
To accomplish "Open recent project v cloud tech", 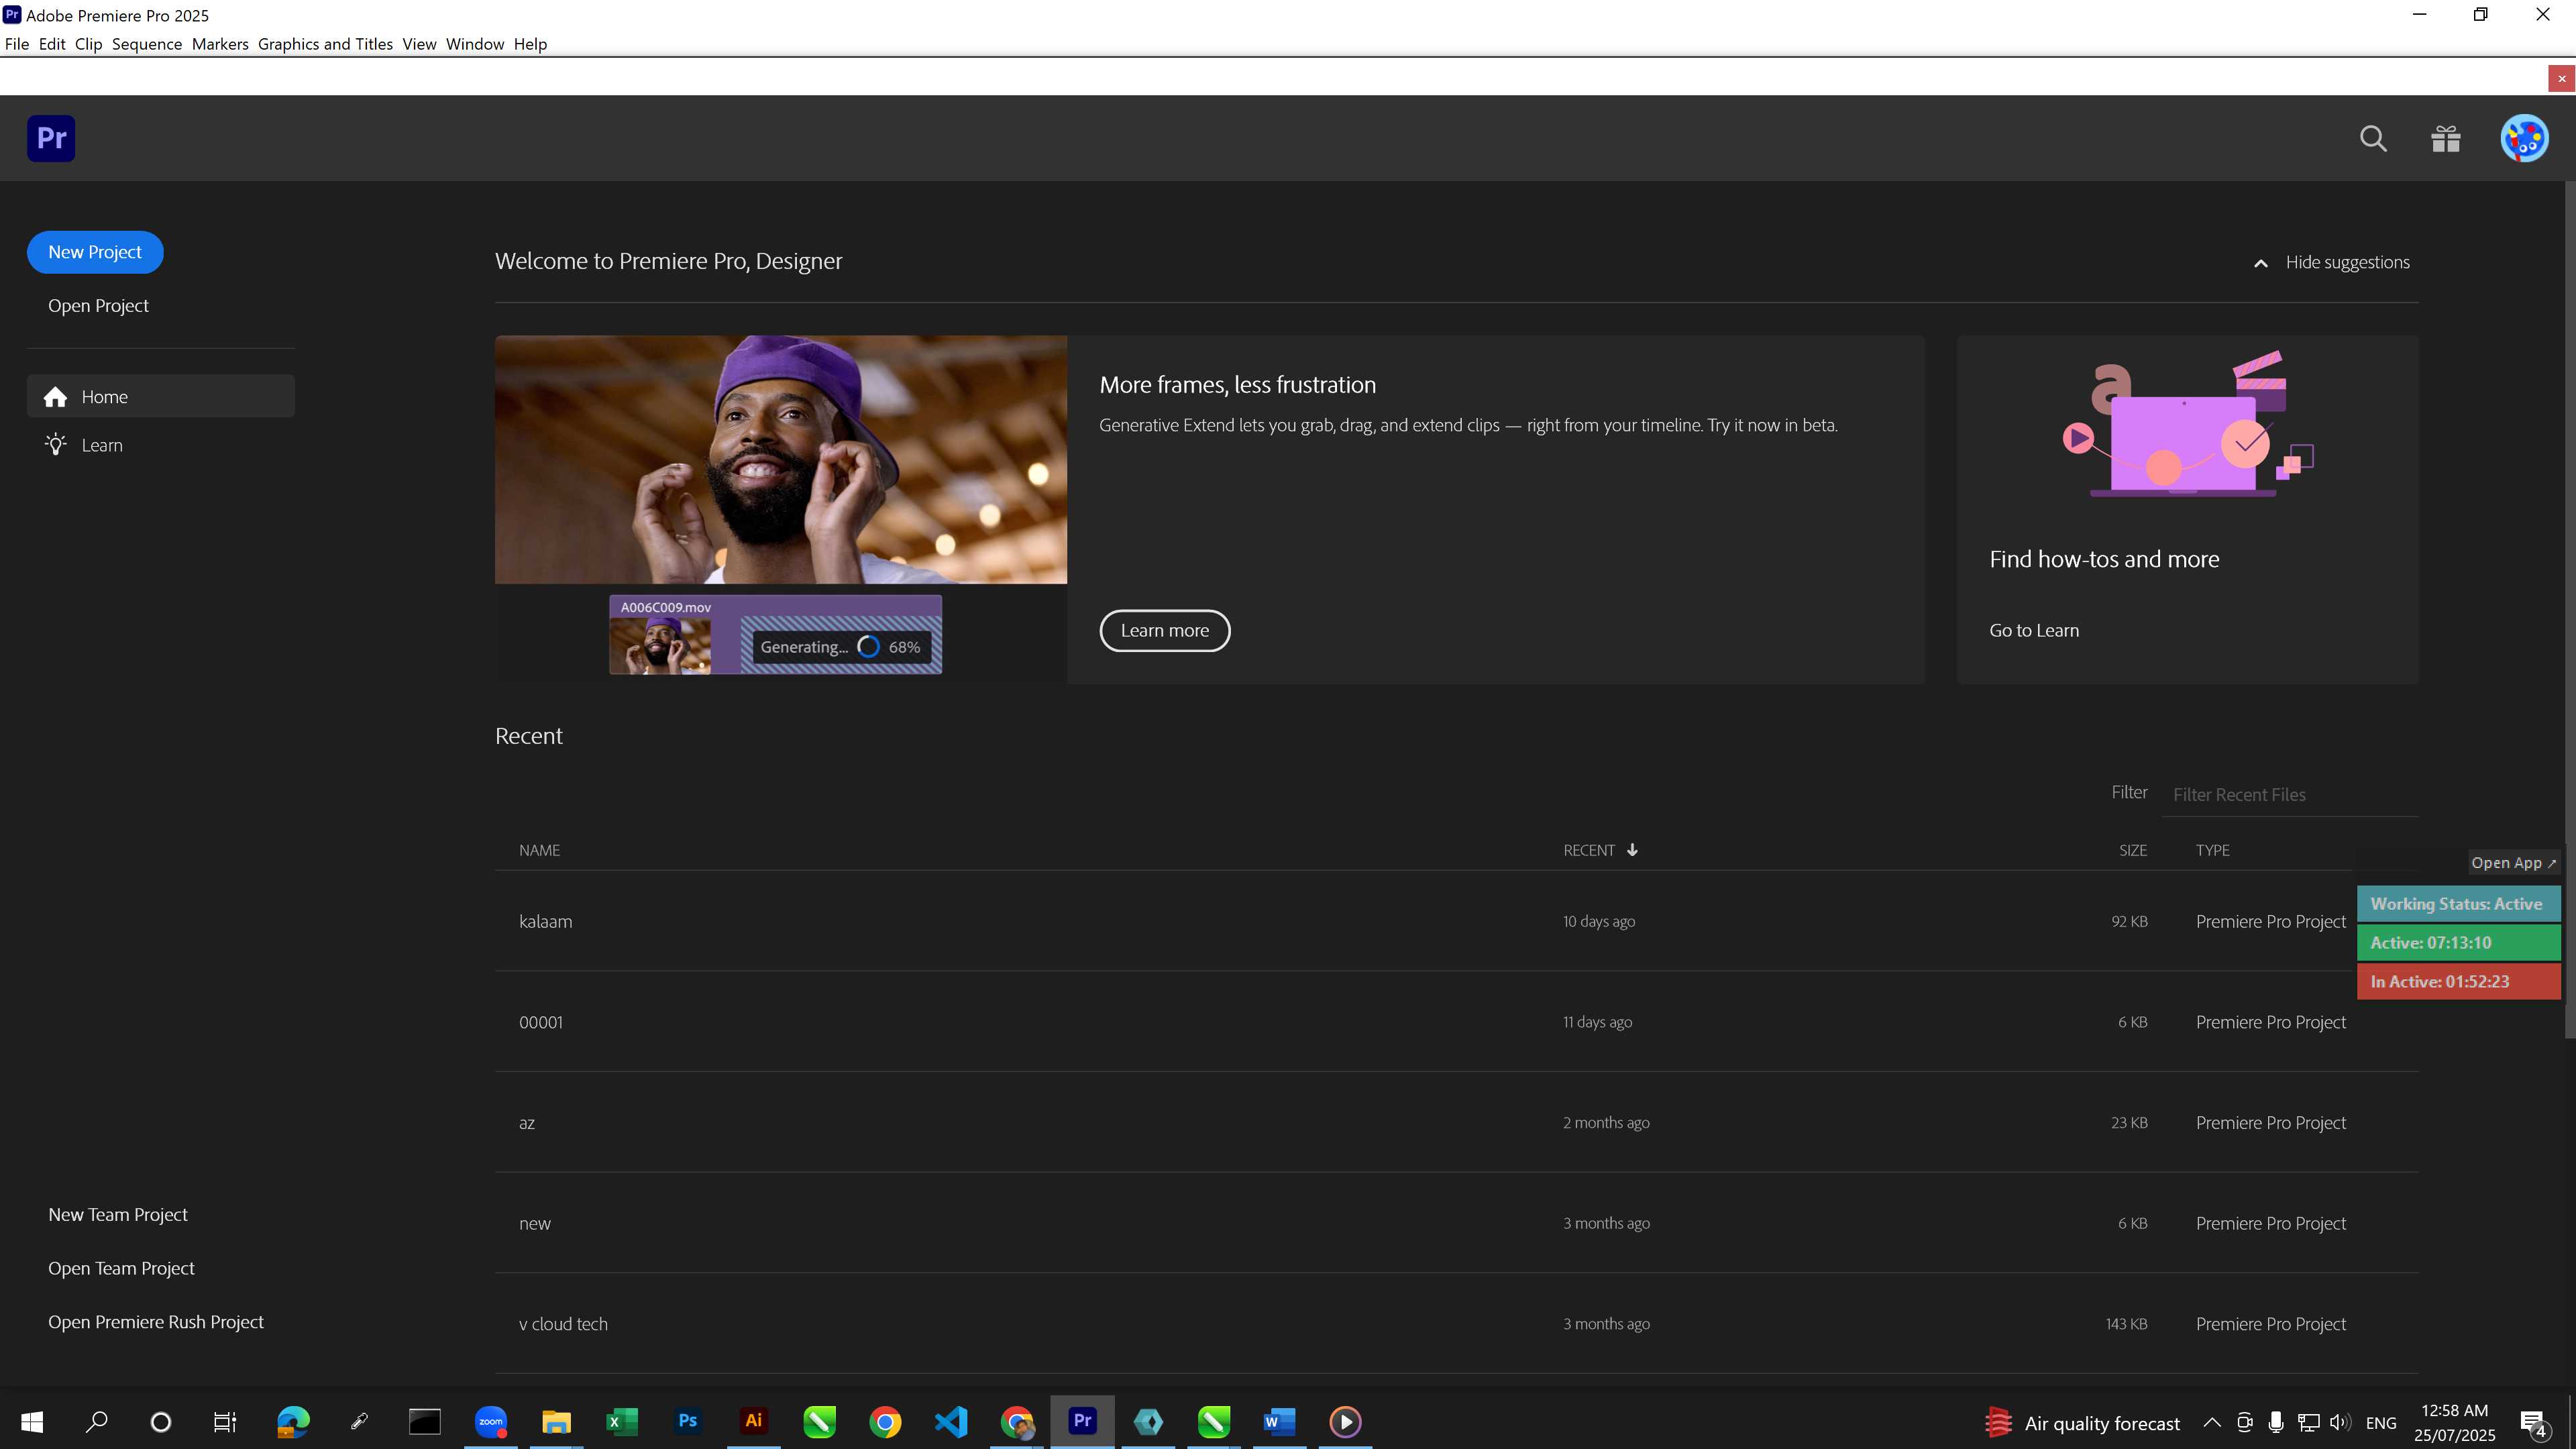I will pos(1456,1324).
